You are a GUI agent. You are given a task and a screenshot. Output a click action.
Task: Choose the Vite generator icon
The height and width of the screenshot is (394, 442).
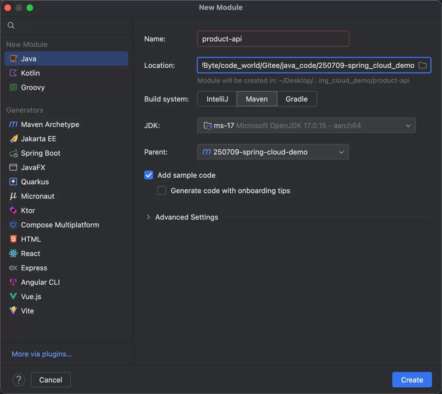(13, 311)
